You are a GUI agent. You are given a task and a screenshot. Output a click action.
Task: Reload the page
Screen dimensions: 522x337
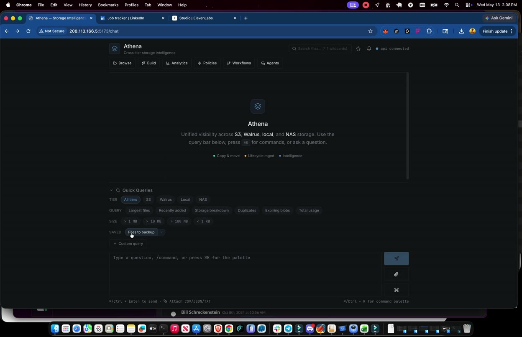tap(28, 31)
